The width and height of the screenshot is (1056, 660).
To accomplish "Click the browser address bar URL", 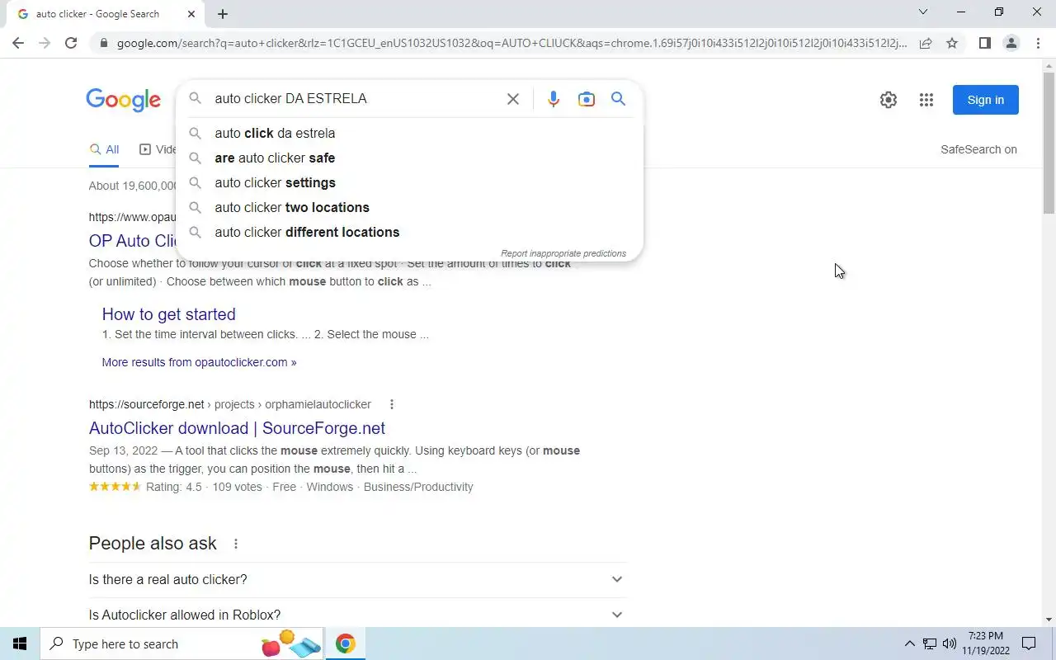I will 511,43.
